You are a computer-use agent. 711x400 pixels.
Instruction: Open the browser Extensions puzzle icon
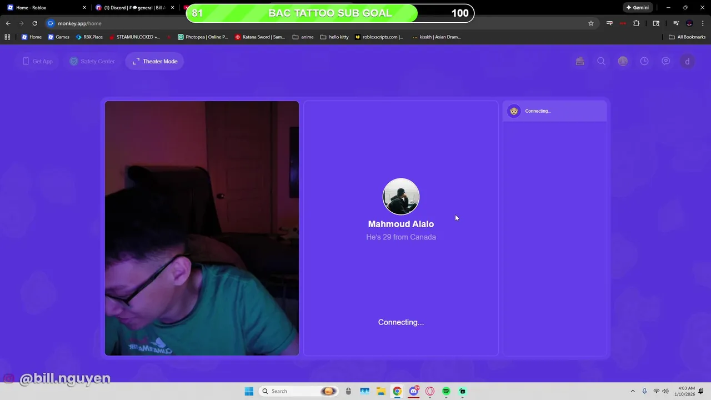pyautogui.click(x=637, y=23)
